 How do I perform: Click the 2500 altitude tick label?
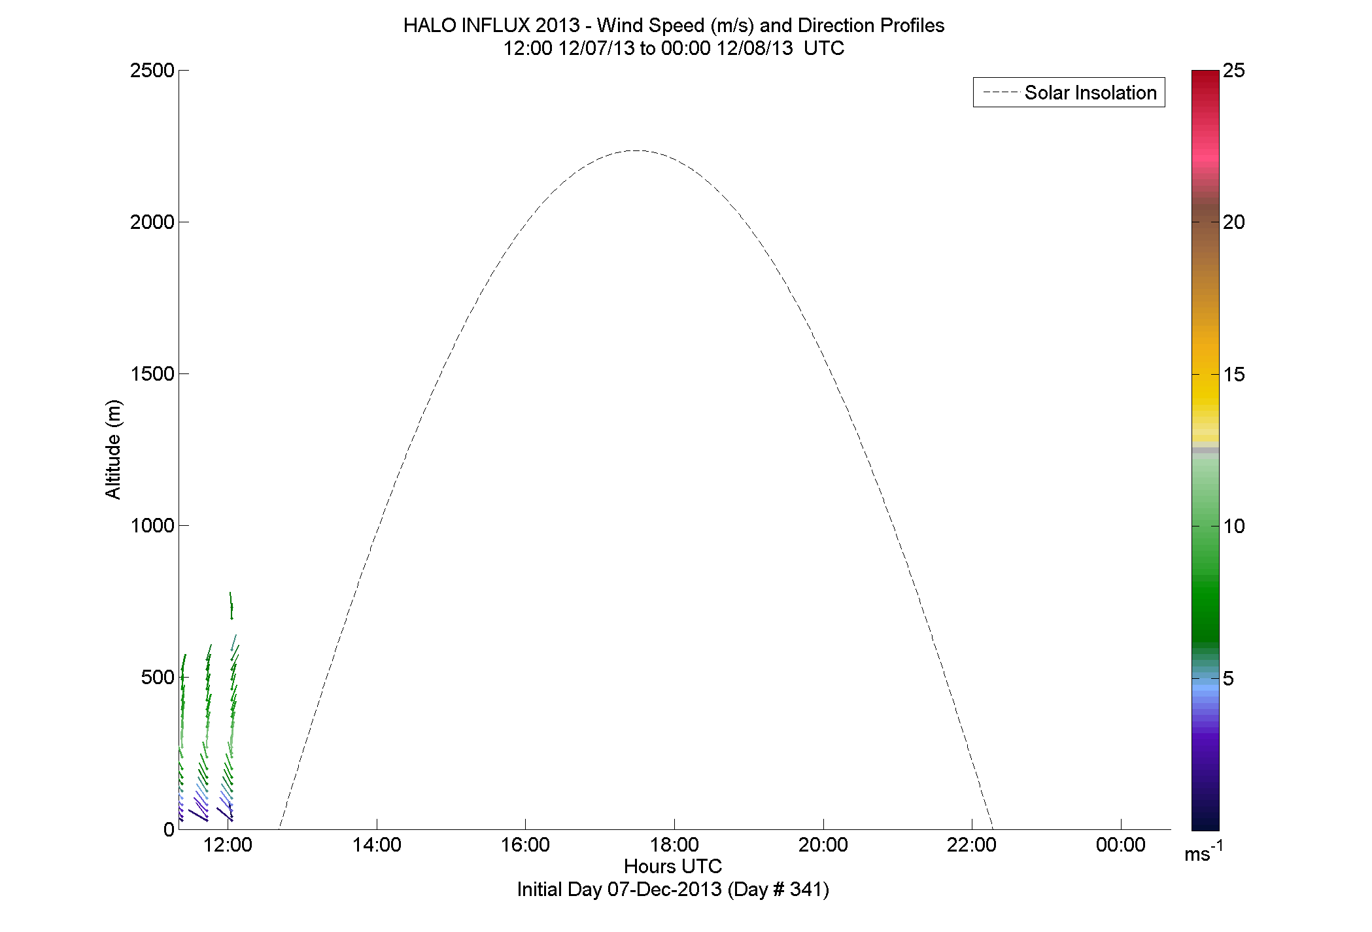tap(152, 70)
